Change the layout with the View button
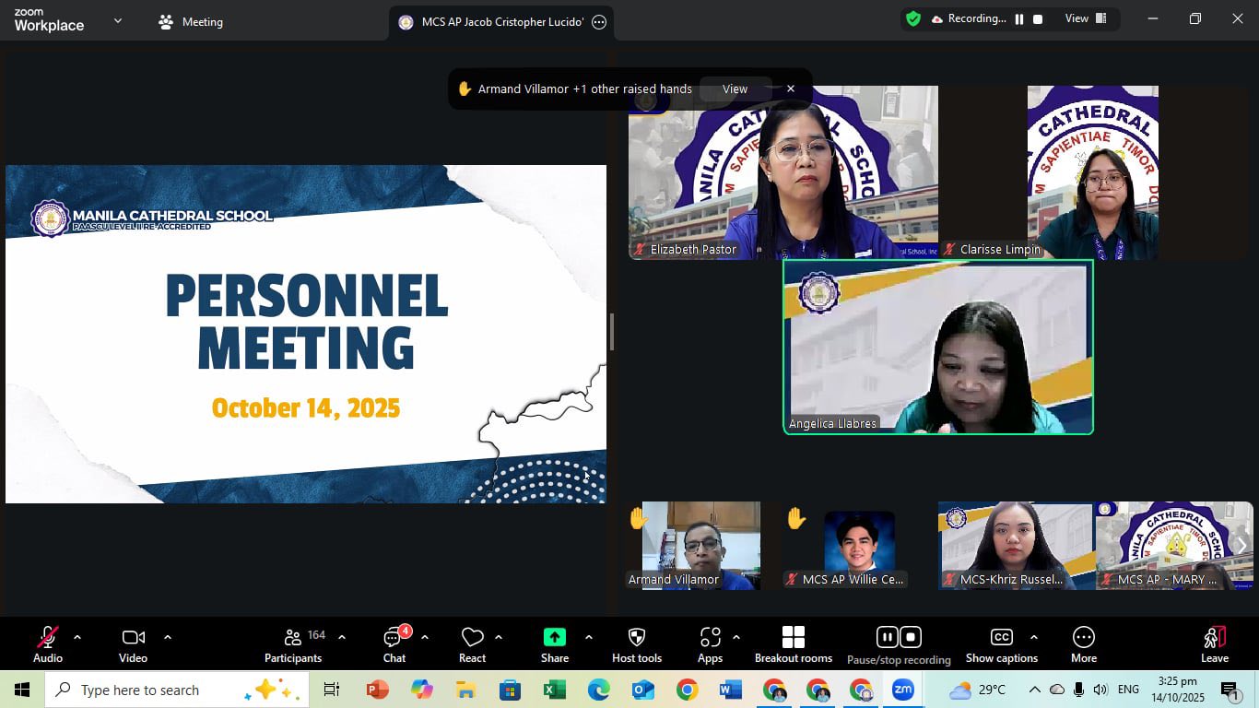Image resolution: width=1259 pixels, height=708 pixels. [1086, 18]
